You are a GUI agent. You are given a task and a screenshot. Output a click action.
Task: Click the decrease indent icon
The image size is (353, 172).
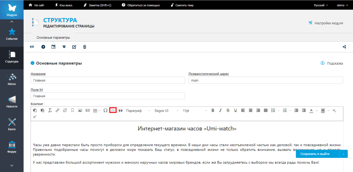coord(296,111)
